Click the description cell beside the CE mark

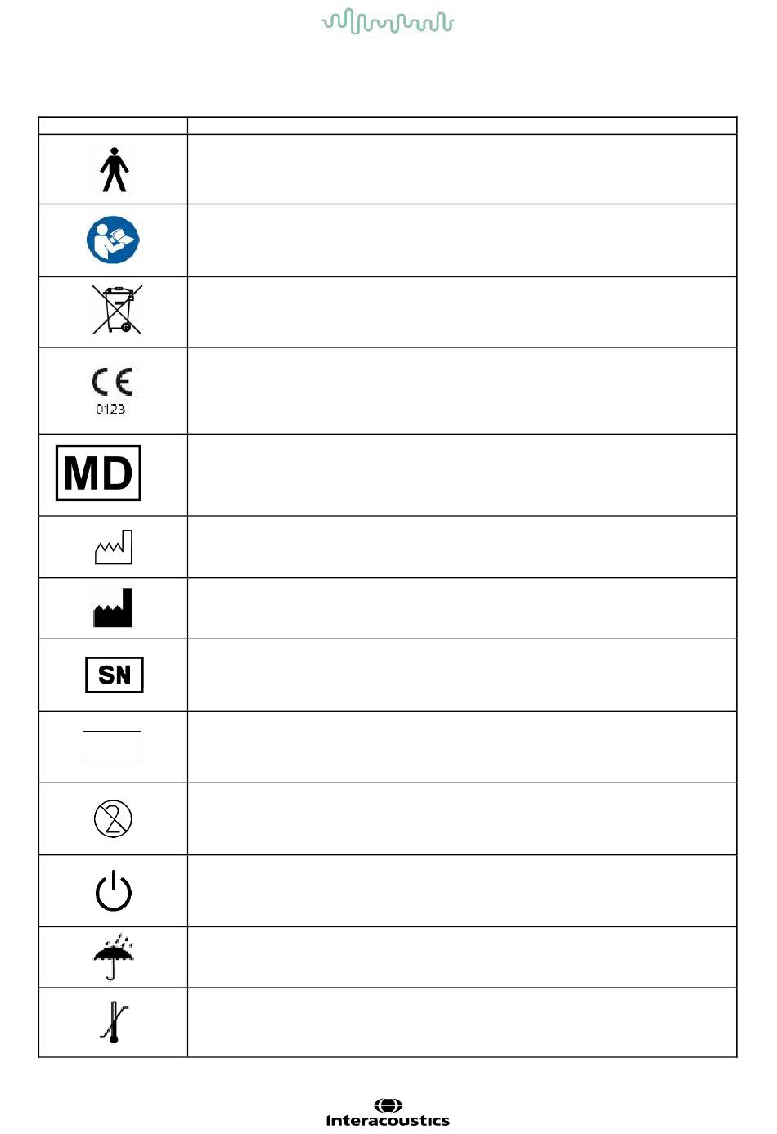[x=462, y=391]
